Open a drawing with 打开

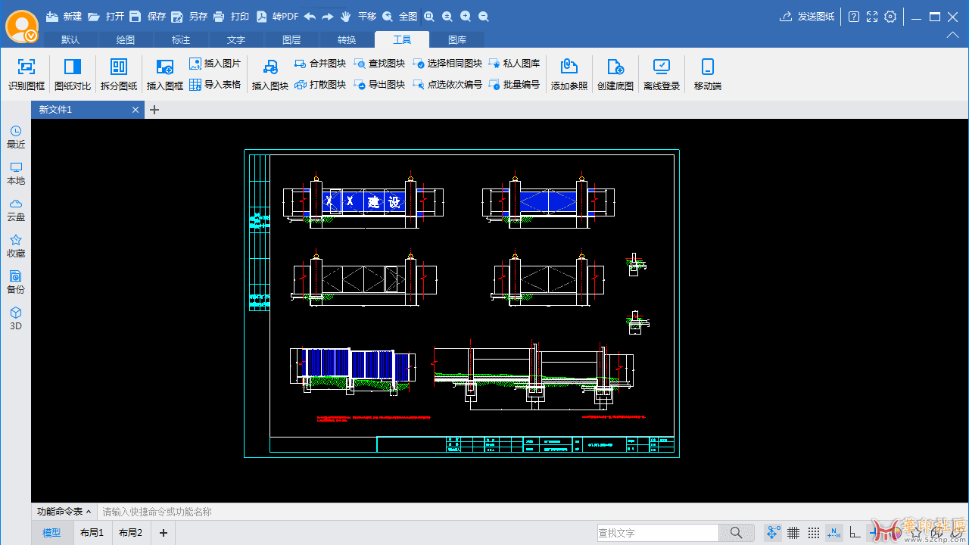(x=106, y=16)
